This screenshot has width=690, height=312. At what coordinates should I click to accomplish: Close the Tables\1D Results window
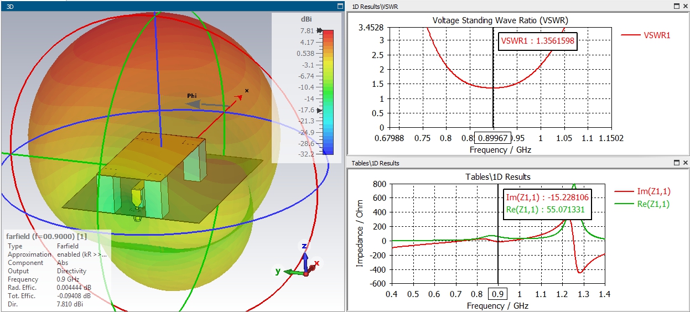coord(686,163)
